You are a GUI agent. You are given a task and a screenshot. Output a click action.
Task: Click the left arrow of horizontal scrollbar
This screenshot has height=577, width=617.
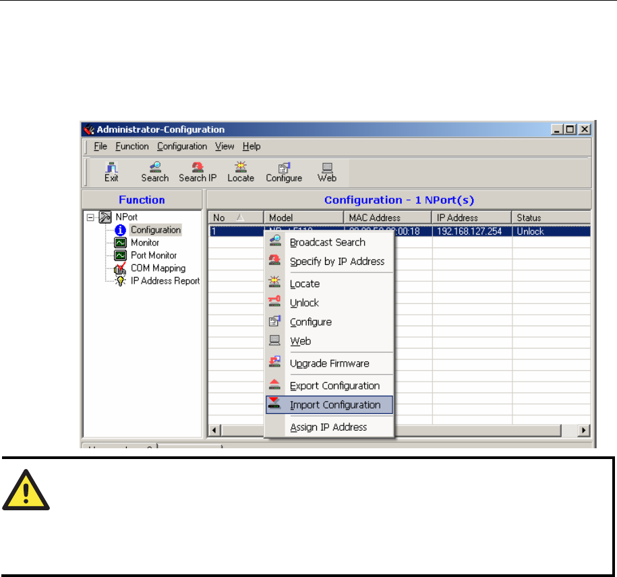pos(214,430)
